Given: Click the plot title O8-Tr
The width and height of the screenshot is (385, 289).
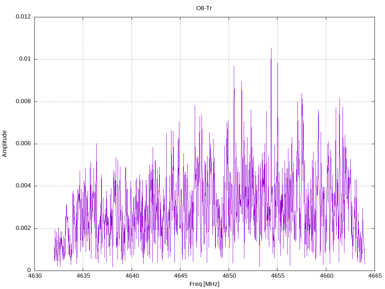Looking at the screenshot, I should coord(204,8).
